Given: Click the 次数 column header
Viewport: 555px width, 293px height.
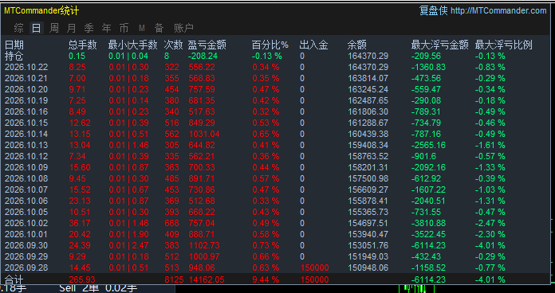Looking at the screenshot, I should (174, 45).
